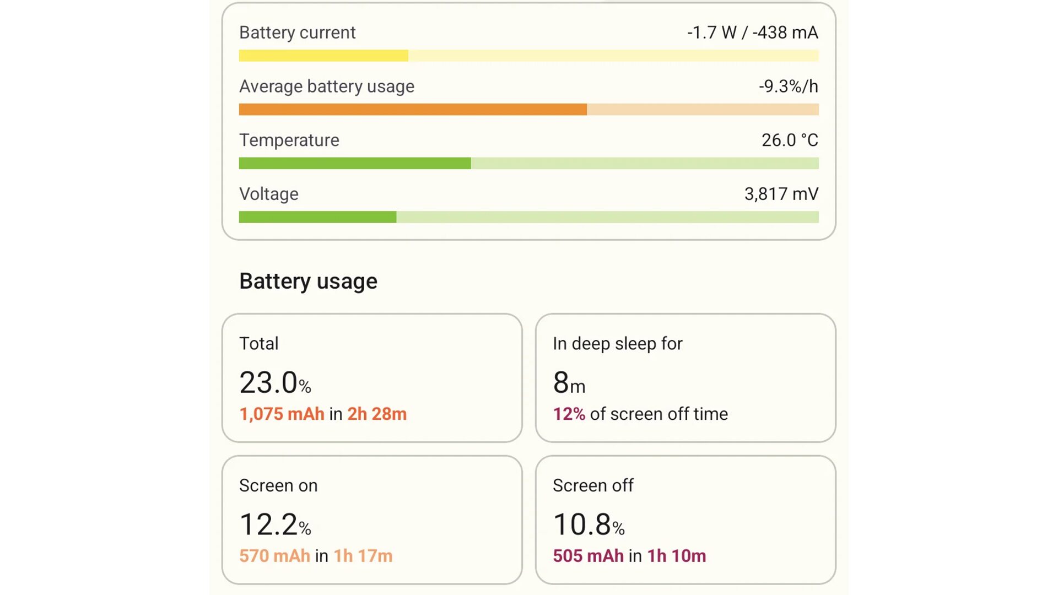1058x595 pixels.
Task: Select the Voltage label
Action: 268,194
